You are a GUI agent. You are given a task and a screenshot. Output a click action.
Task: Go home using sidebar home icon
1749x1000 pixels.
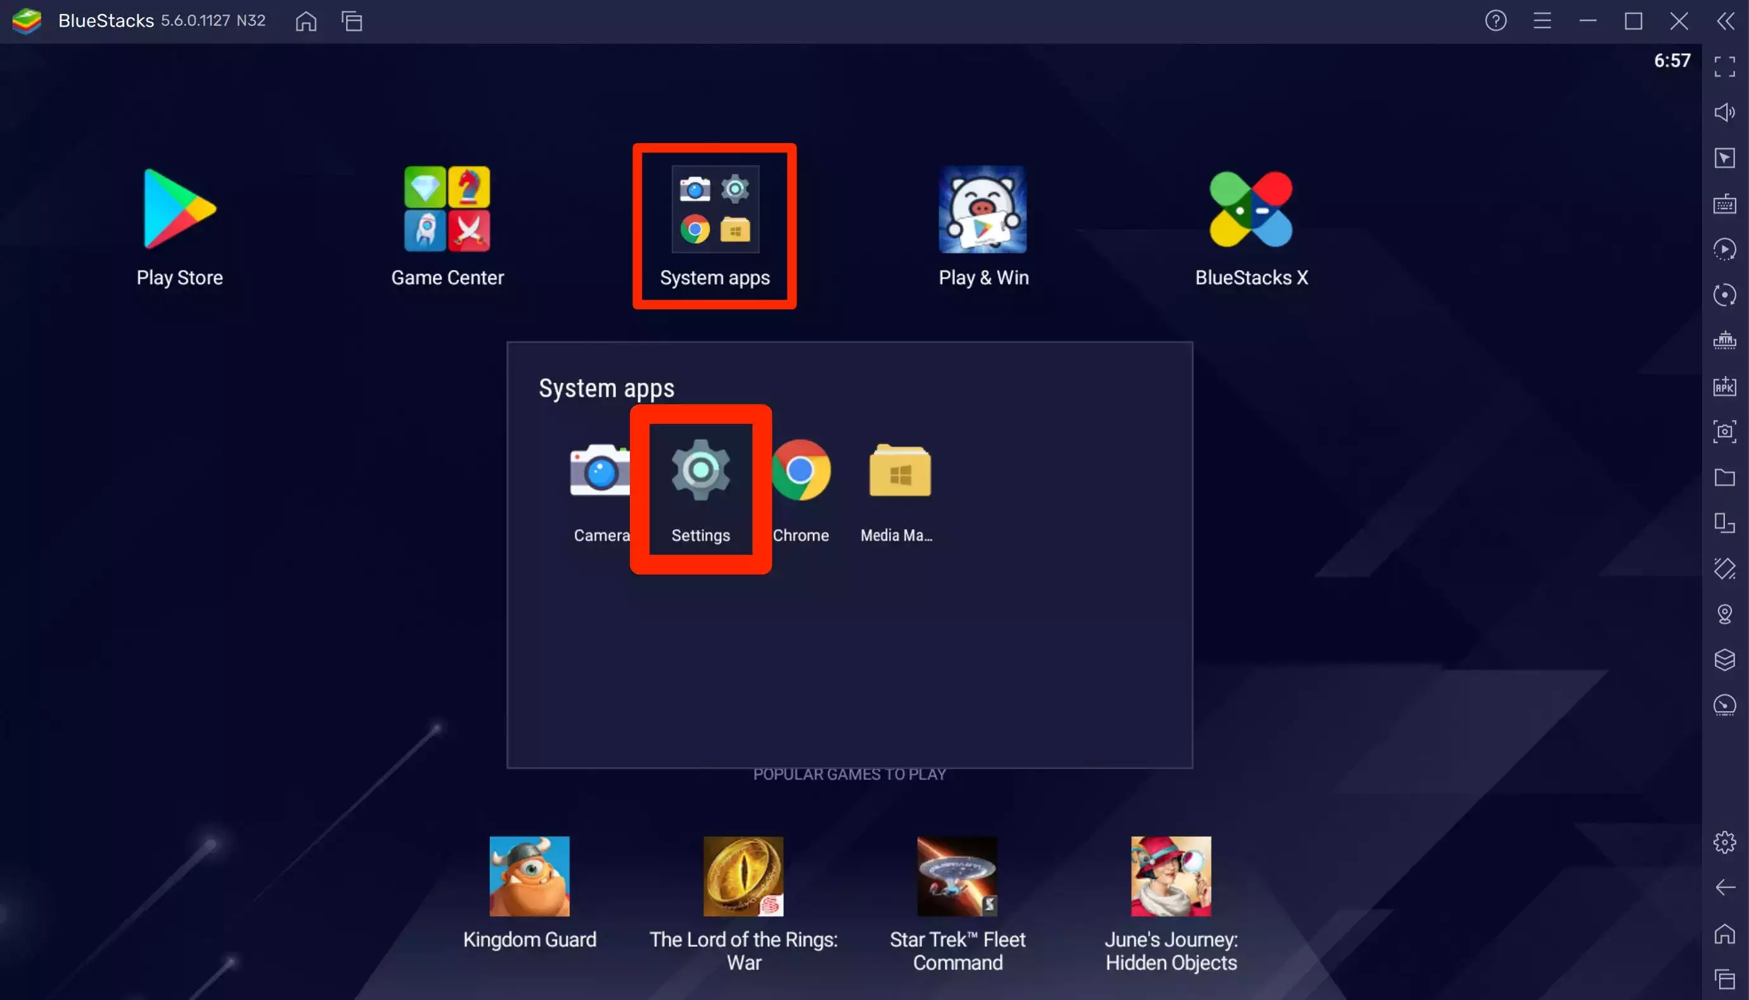pos(1724,934)
